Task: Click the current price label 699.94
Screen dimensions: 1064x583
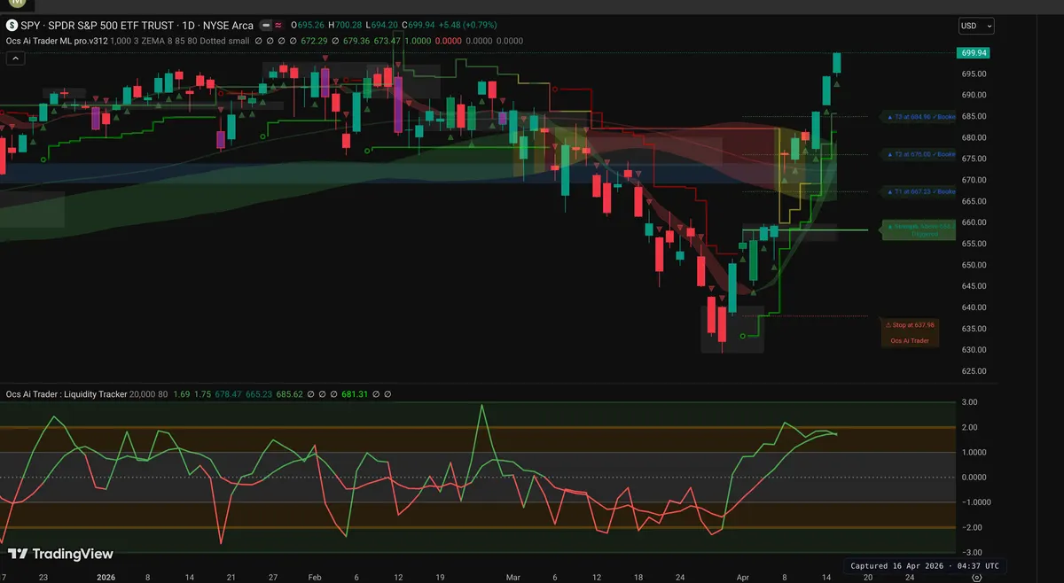Action: [x=974, y=53]
